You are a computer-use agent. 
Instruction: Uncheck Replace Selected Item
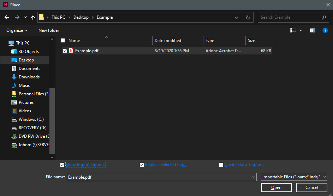coord(142,165)
